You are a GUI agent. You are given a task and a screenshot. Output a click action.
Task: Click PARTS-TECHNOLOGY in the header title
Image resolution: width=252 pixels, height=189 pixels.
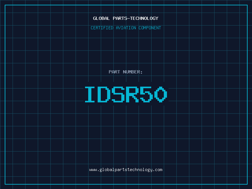point(135,19)
